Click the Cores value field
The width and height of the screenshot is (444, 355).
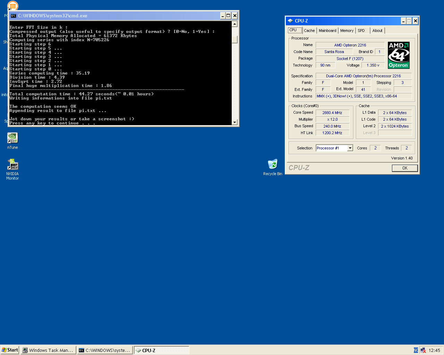375,148
